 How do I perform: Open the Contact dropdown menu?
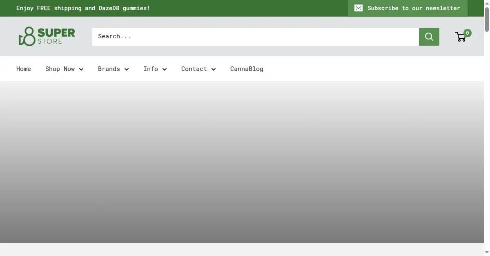coord(198,69)
